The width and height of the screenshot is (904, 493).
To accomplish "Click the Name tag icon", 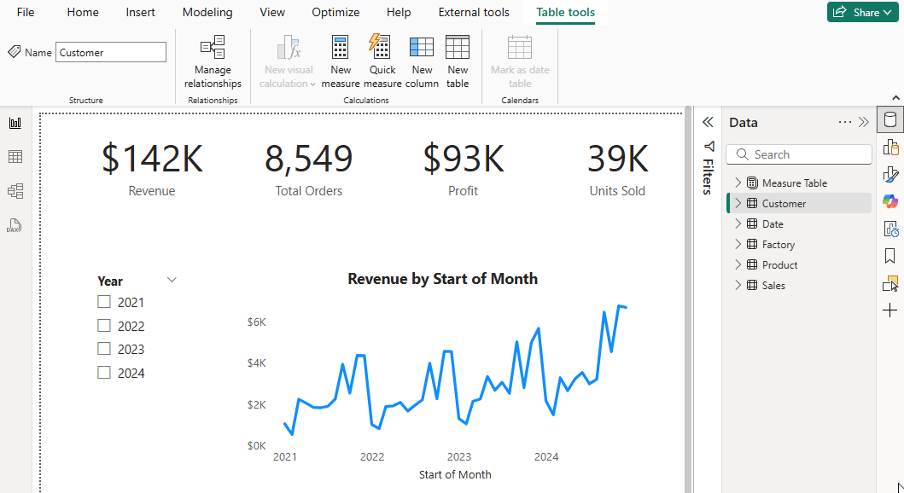I will click(15, 52).
